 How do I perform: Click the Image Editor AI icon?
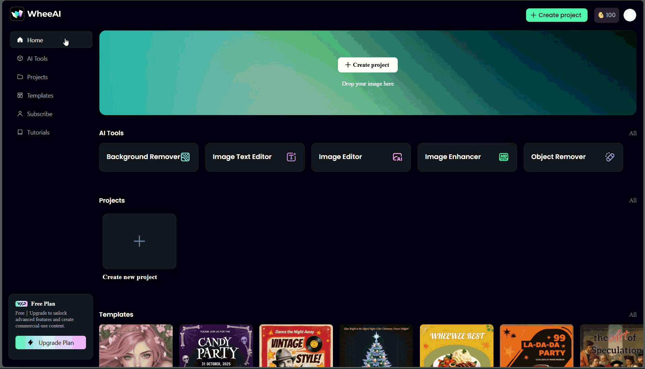397,157
